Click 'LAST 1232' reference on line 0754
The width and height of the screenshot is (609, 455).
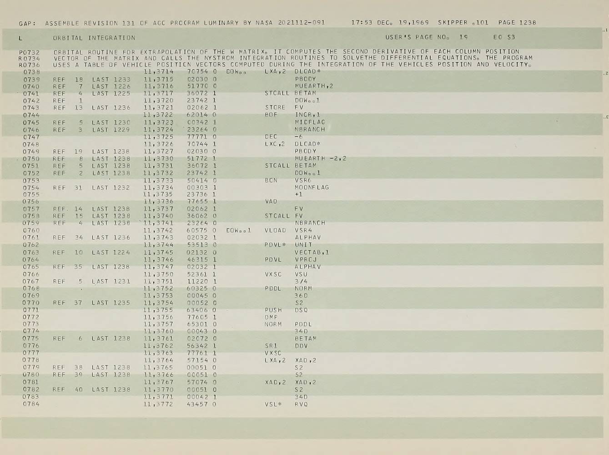111,187
